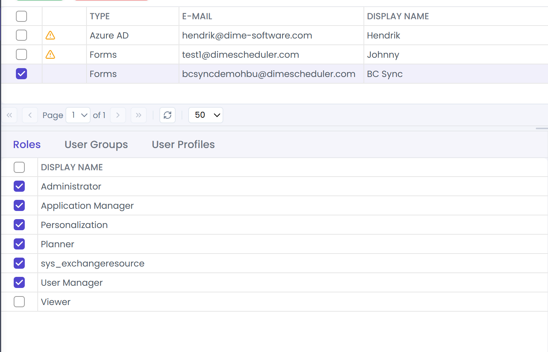Click the Forms type cell for BC Sync
Viewport: 548px width, 352px height.
133,74
